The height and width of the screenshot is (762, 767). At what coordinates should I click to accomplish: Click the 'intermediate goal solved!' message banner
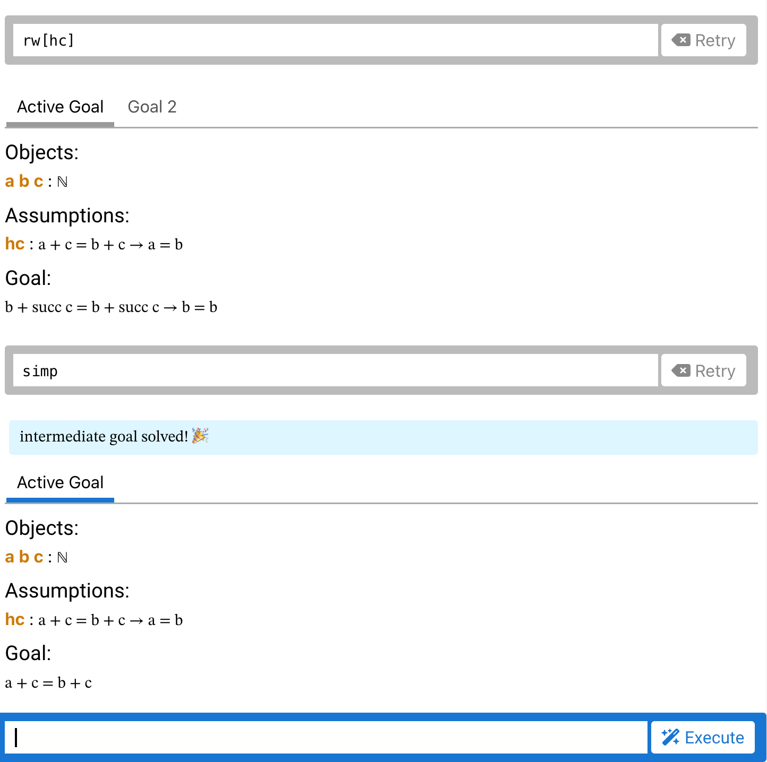[383, 437]
